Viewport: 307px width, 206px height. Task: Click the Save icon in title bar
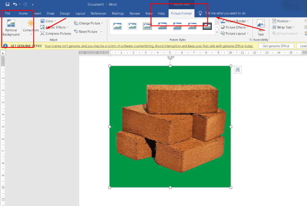point(7,5)
